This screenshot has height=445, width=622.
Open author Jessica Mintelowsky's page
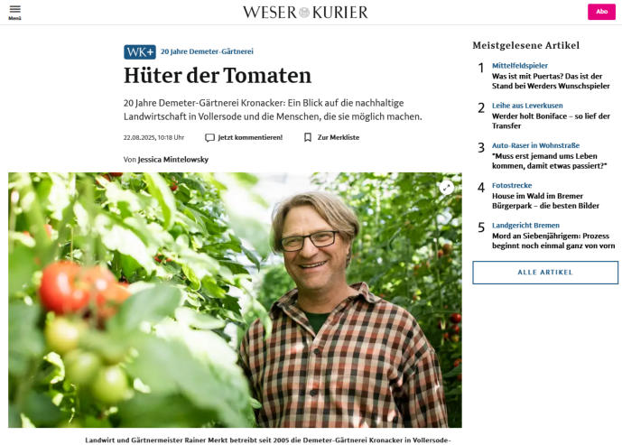[x=173, y=160]
